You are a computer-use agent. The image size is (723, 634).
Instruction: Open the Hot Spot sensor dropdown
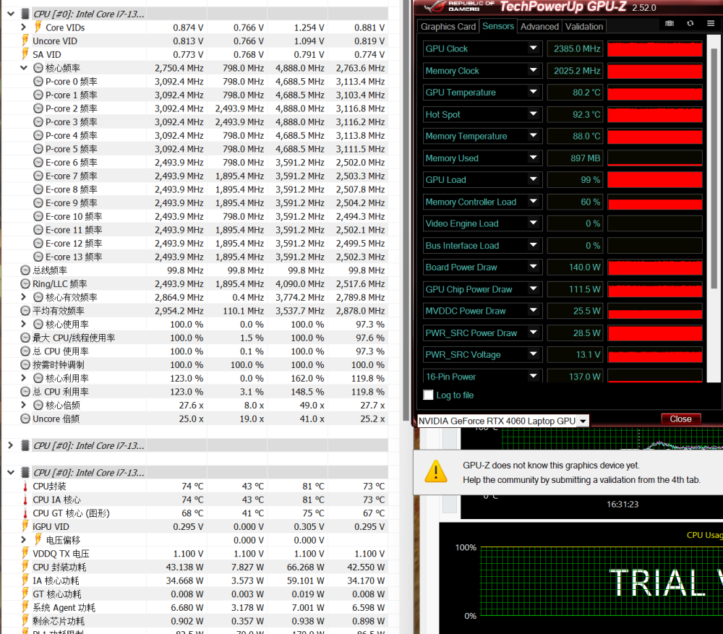pos(533,114)
